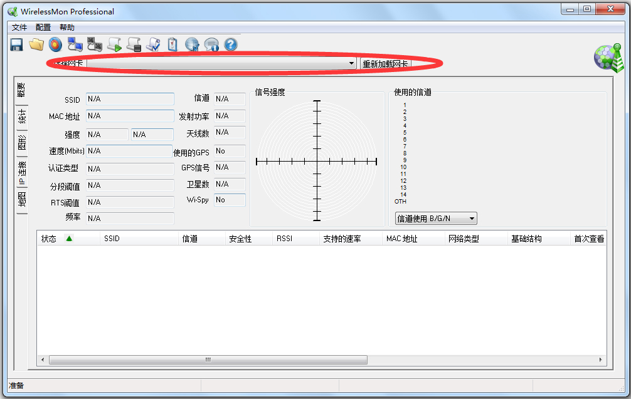Image resolution: width=631 pixels, height=399 pixels.
Task: Sort by the 基础结构 column header
Action: (x=539, y=239)
